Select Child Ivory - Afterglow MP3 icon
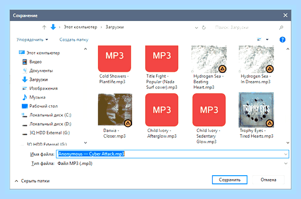The width and height of the screenshot is (301, 199). tap(162, 109)
